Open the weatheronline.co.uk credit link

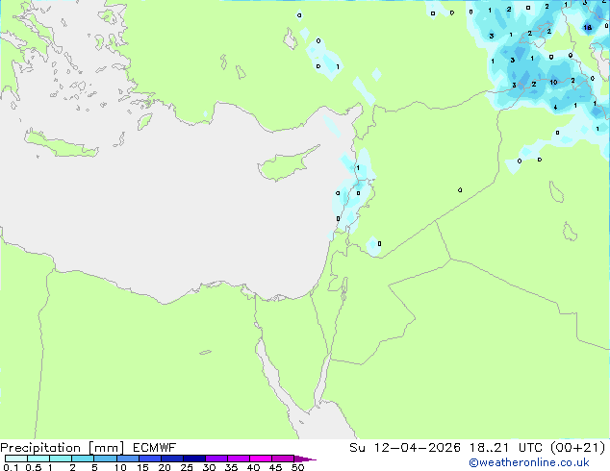[529, 462]
